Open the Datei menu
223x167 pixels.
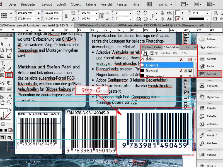[x=12, y=4]
